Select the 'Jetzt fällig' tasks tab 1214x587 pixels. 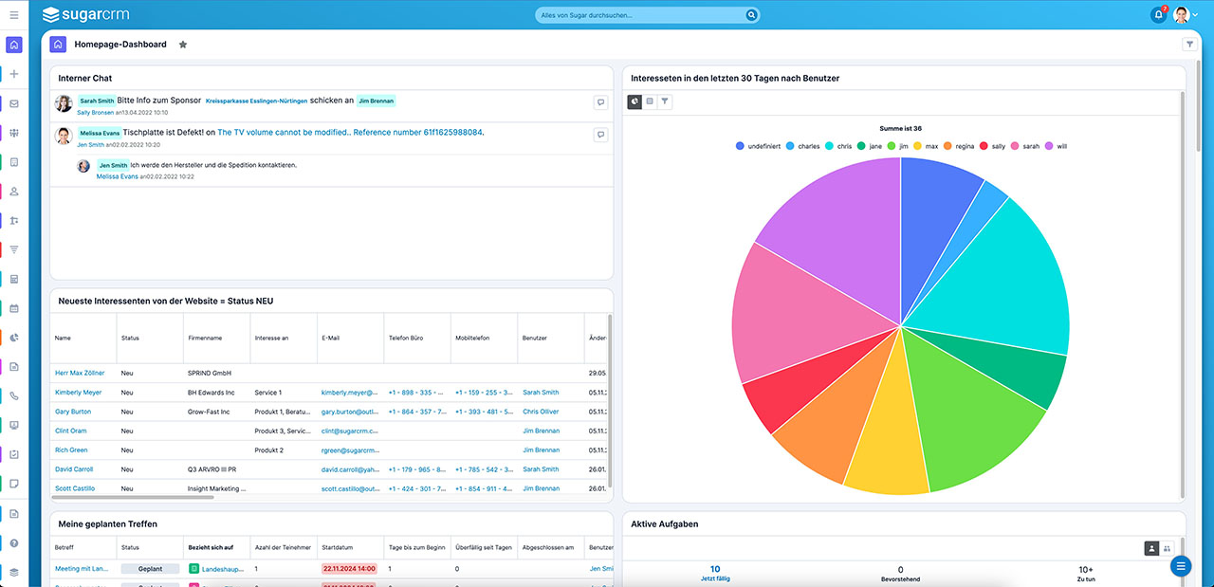(x=715, y=573)
